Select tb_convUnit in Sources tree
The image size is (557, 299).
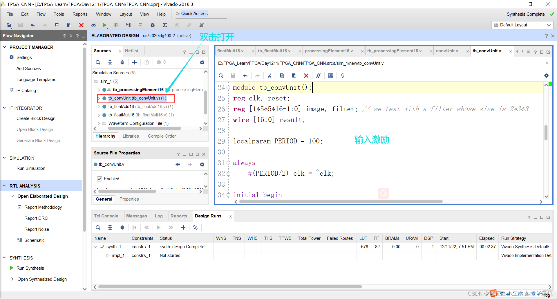(x=137, y=98)
